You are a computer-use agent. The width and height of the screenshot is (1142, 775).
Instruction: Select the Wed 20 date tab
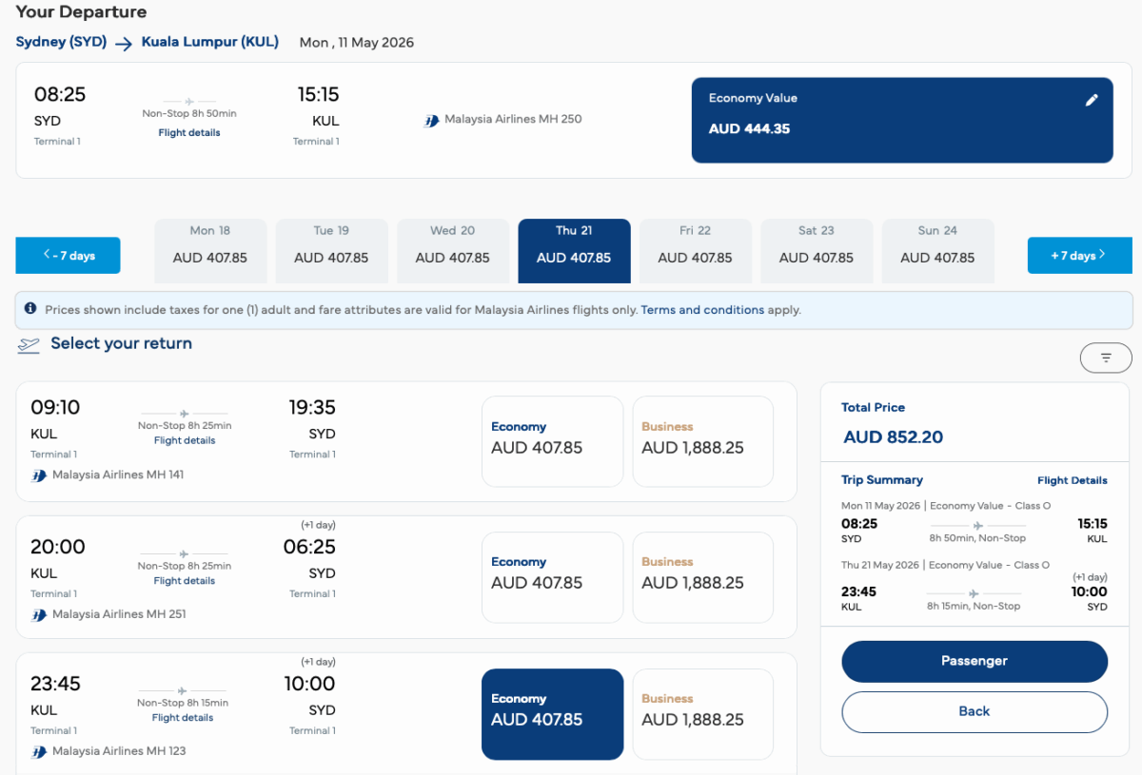[x=453, y=251]
